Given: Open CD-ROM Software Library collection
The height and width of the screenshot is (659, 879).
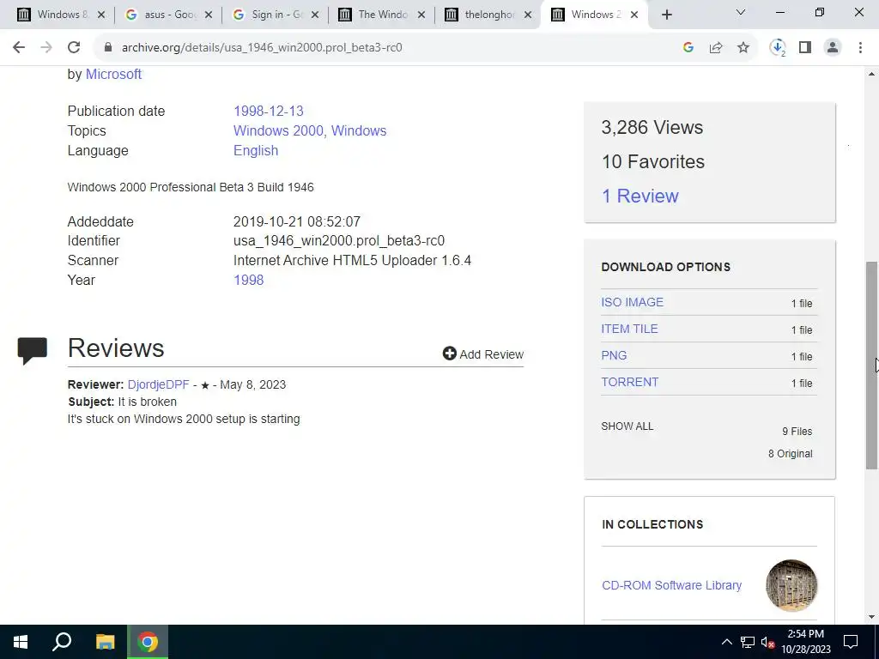Looking at the screenshot, I should 671,585.
